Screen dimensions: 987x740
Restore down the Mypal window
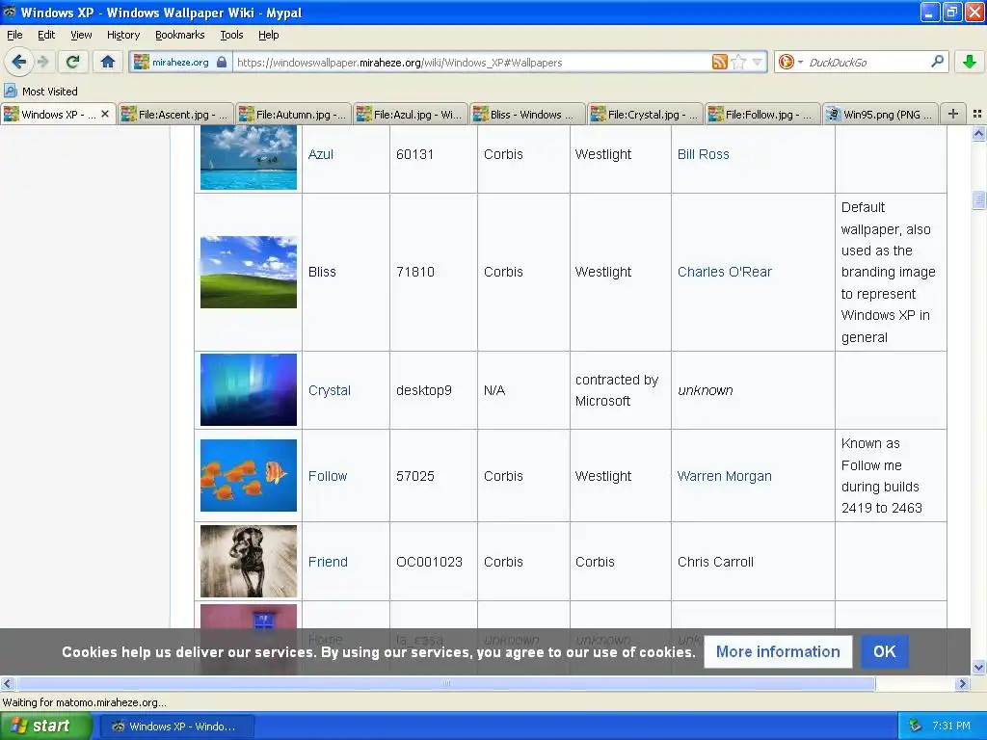[x=952, y=12]
